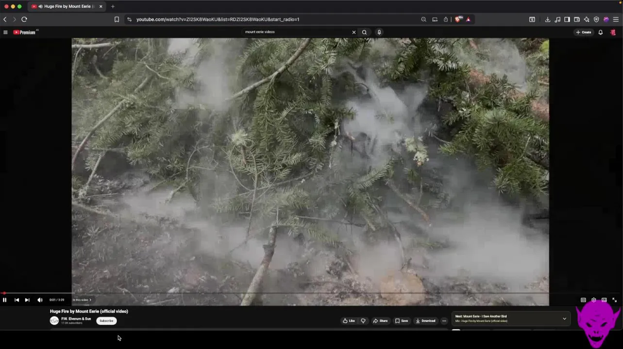The image size is (623, 349).
Task: Click 'Next: Mount Eerie - I Saw Another Bird'
Action: click(x=481, y=317)
